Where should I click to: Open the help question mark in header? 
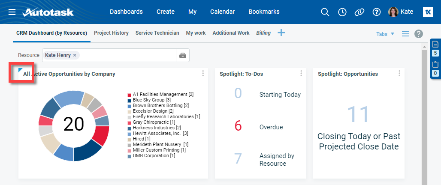[377, 12]
